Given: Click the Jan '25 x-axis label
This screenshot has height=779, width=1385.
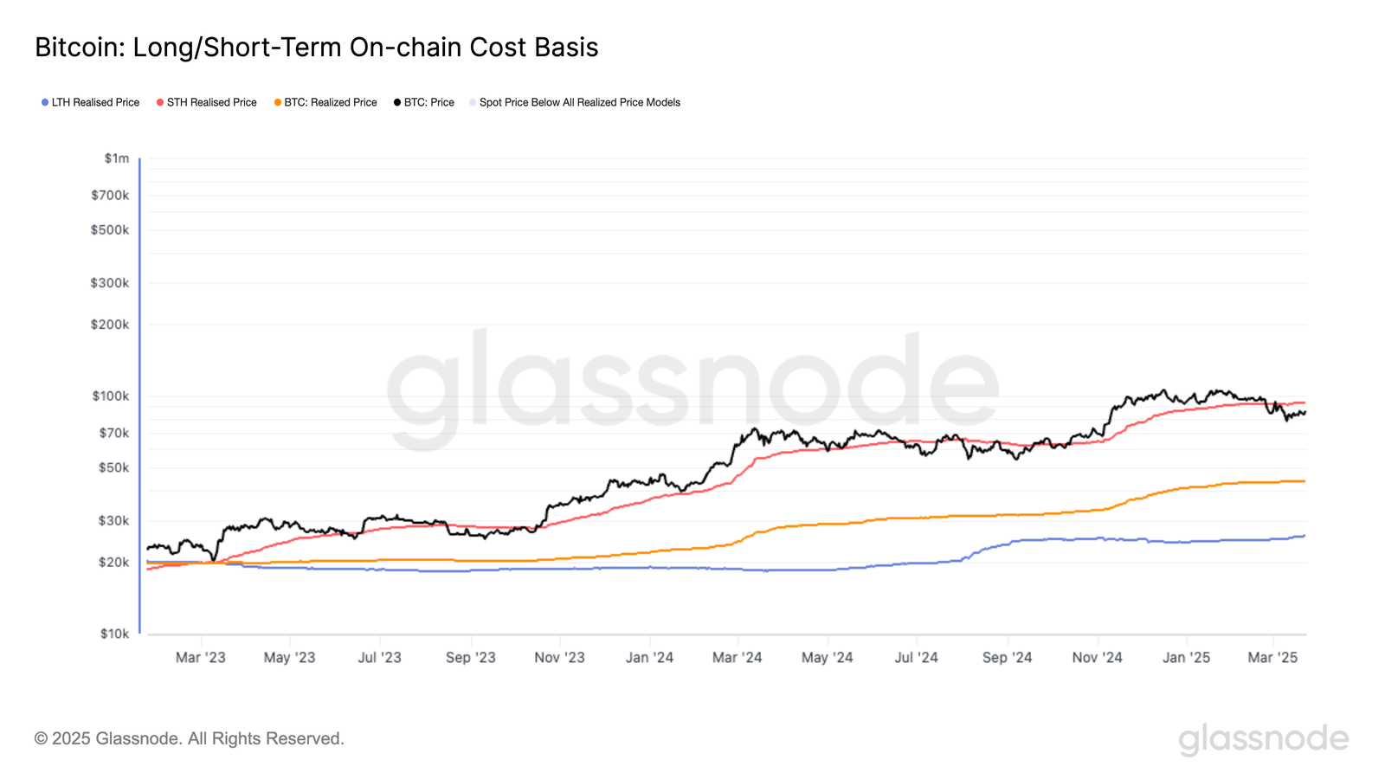Looking at the screenshot, I should tap(1186, 658).
